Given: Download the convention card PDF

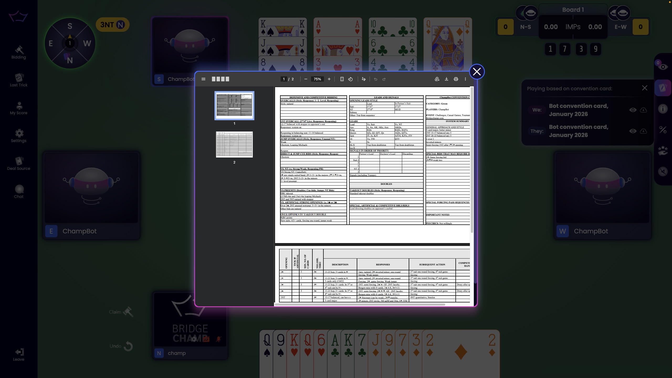Looking at the screenshot, I should coord(446,79).
